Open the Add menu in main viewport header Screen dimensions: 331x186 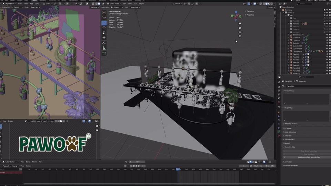click(136, 3)
